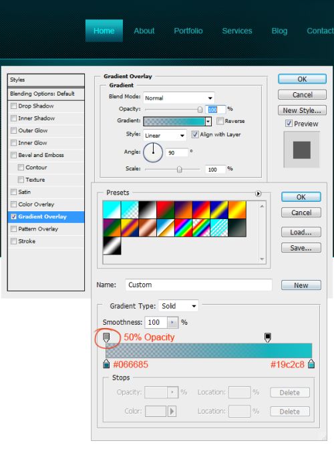The width and height of the screenshot is (334, 451).
Task: Select the right black opacity stop marker
Action: [268, 337]
